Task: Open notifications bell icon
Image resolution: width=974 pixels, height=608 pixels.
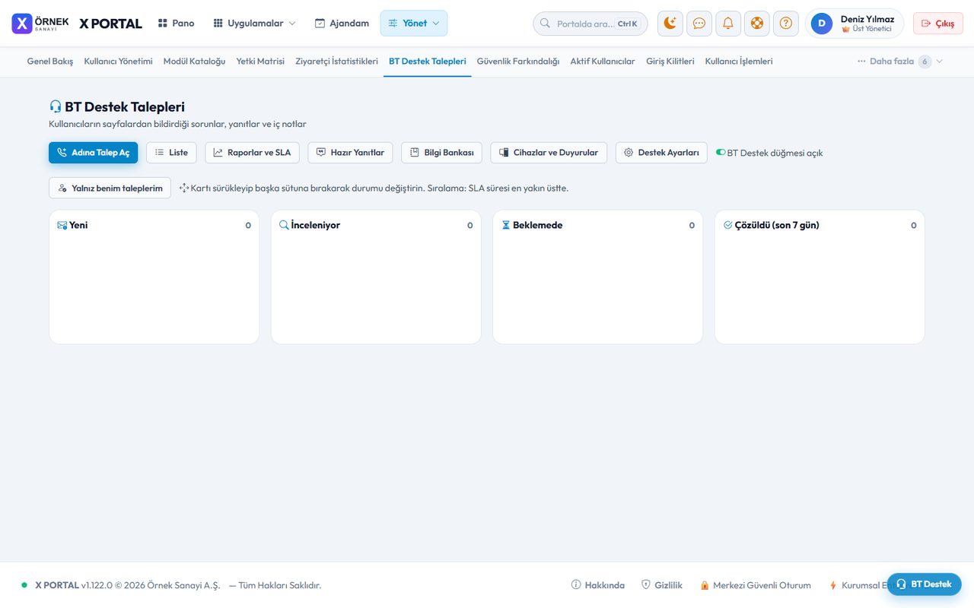Action: click(728, 24)
